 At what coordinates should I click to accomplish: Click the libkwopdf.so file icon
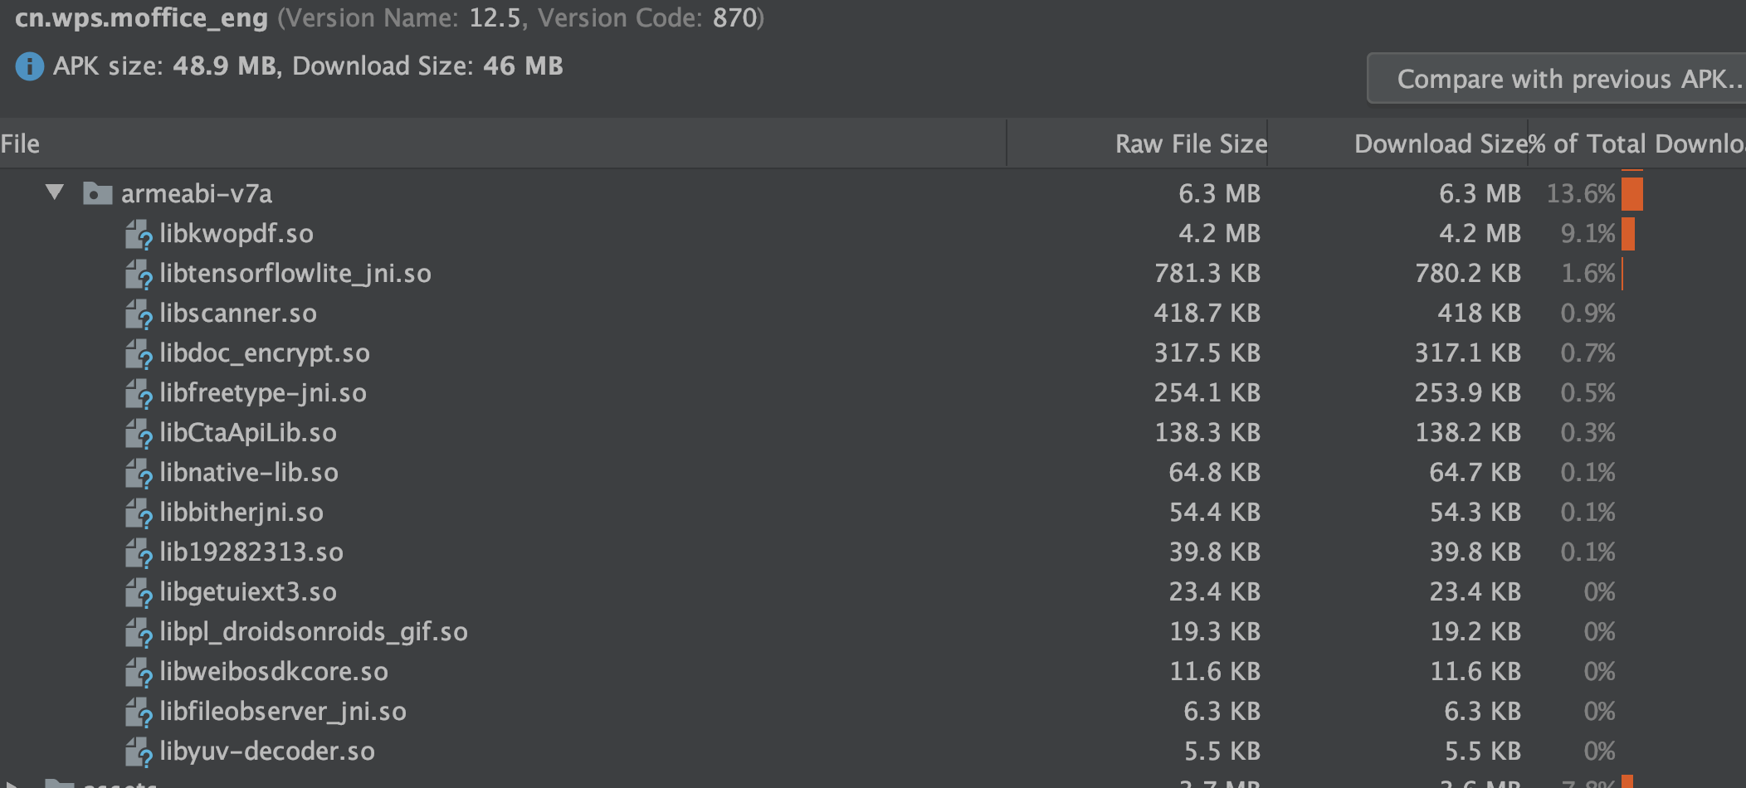tap(139, 235)
